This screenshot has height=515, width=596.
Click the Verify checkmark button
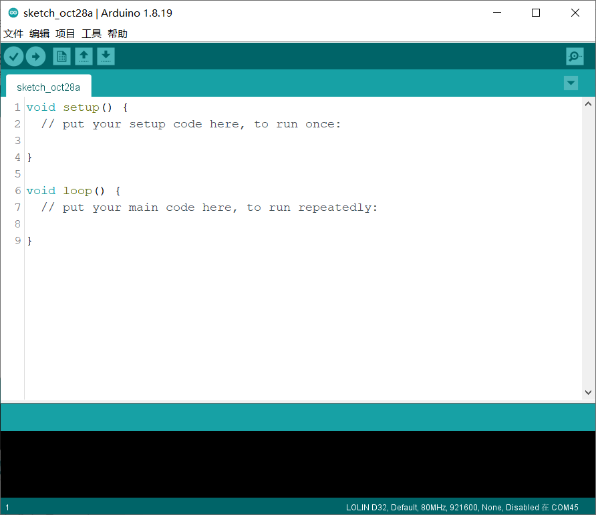[13, 57]
